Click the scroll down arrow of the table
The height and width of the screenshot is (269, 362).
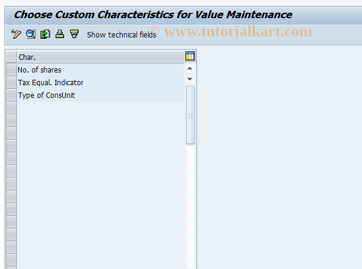[190, 79]
